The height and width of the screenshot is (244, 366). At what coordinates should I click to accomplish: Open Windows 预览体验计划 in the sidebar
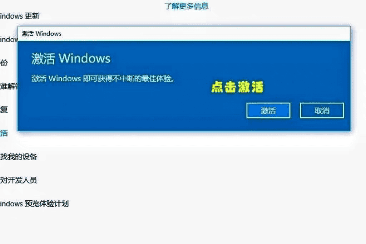tap(34, 203)
